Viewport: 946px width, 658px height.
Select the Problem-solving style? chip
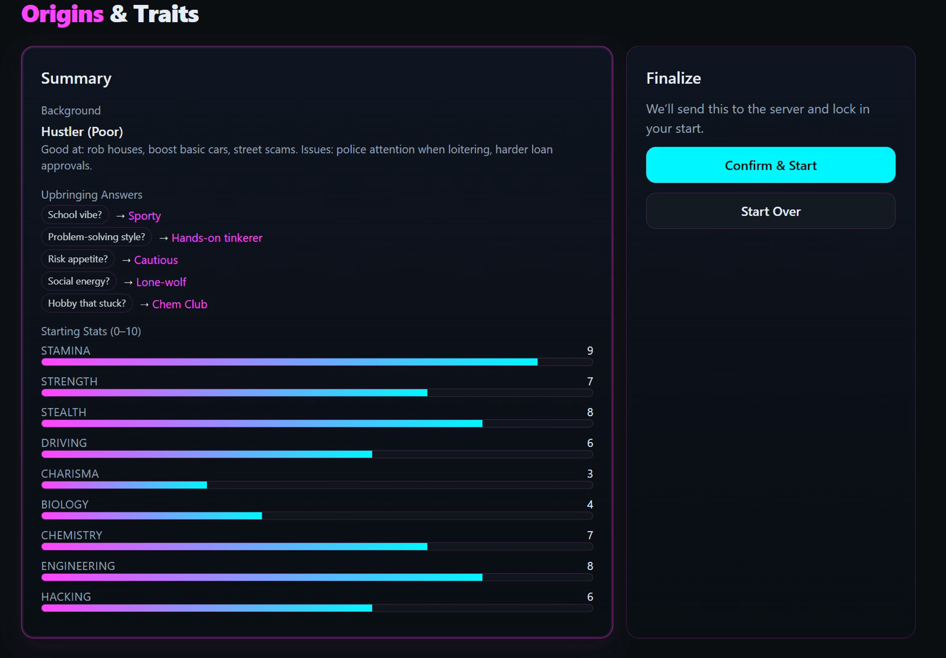pos(96,237)
